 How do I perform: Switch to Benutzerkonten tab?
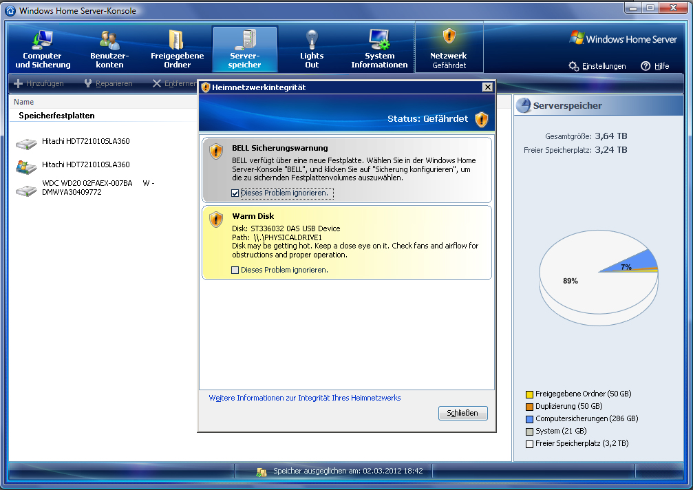pos(109,49)
